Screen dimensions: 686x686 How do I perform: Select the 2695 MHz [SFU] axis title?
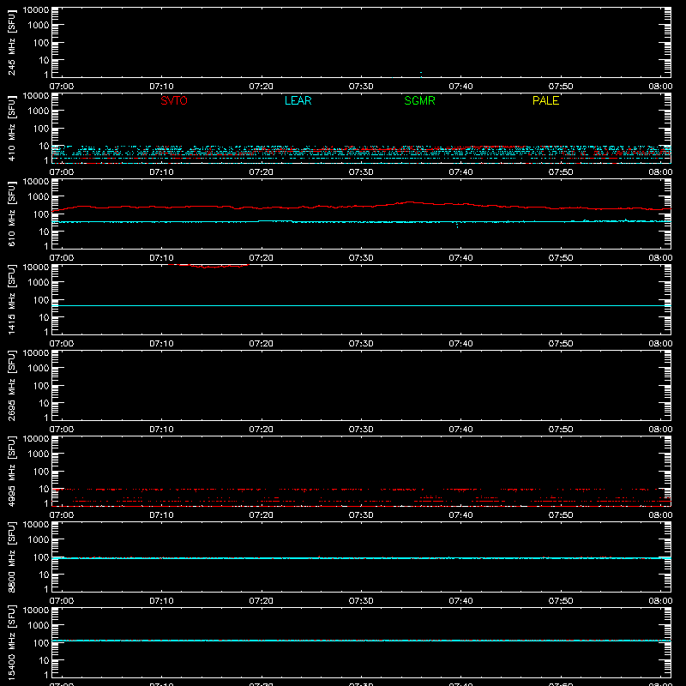click(x=11, y=385)
